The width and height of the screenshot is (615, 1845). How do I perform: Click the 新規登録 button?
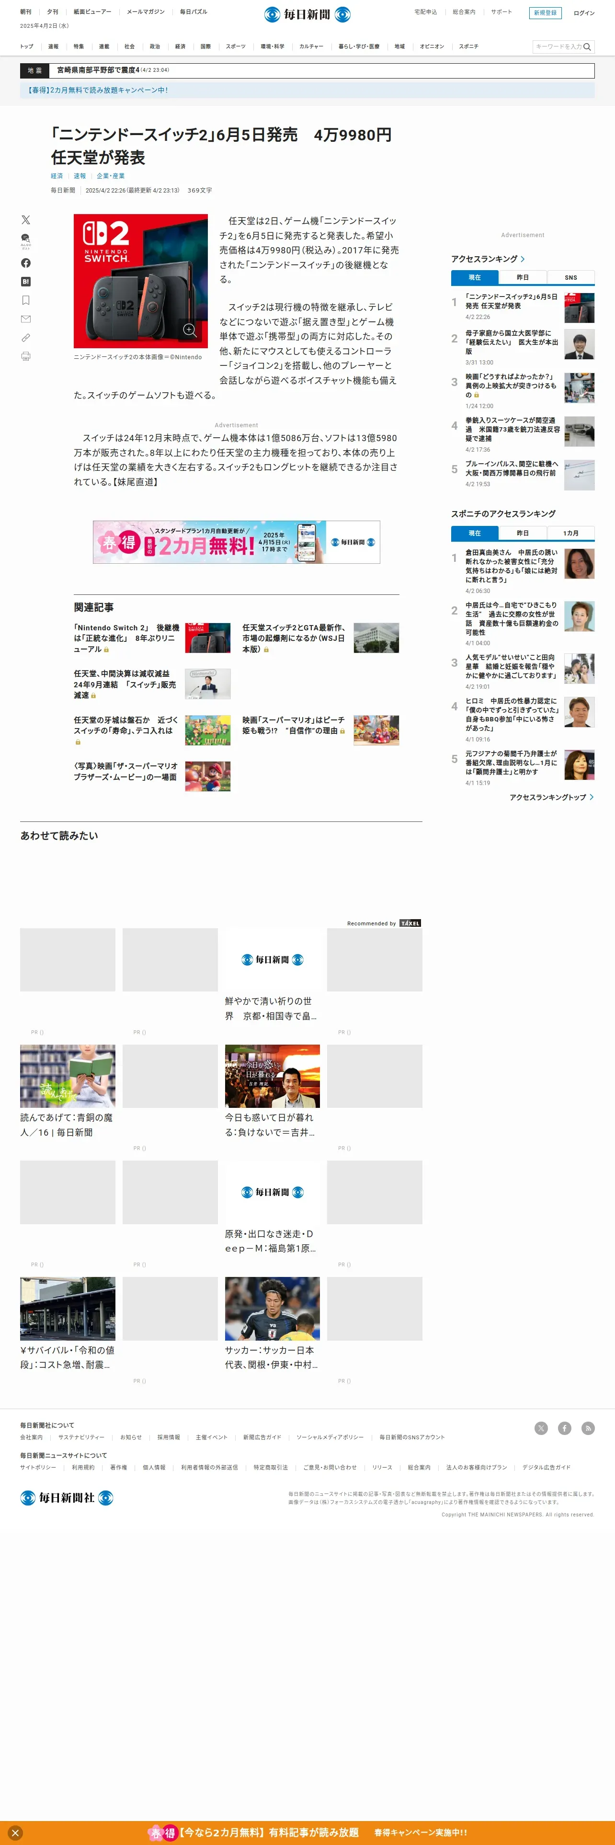click(545, 13)
